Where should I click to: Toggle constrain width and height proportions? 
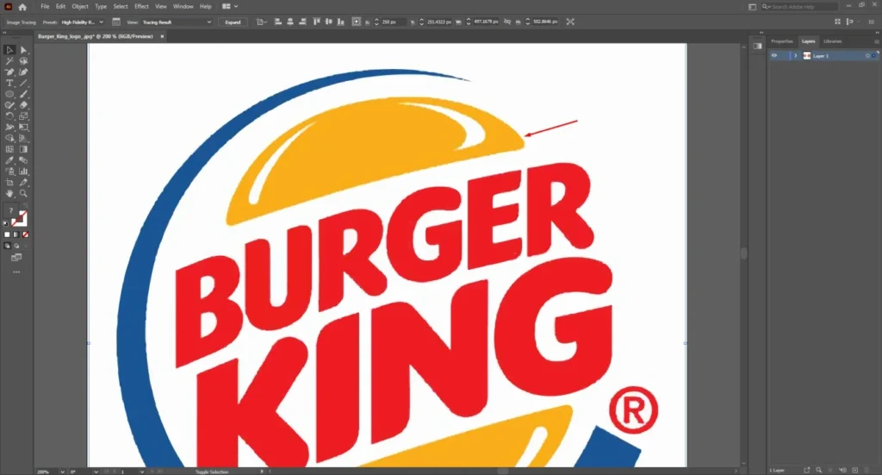click(x=507, y=22)
